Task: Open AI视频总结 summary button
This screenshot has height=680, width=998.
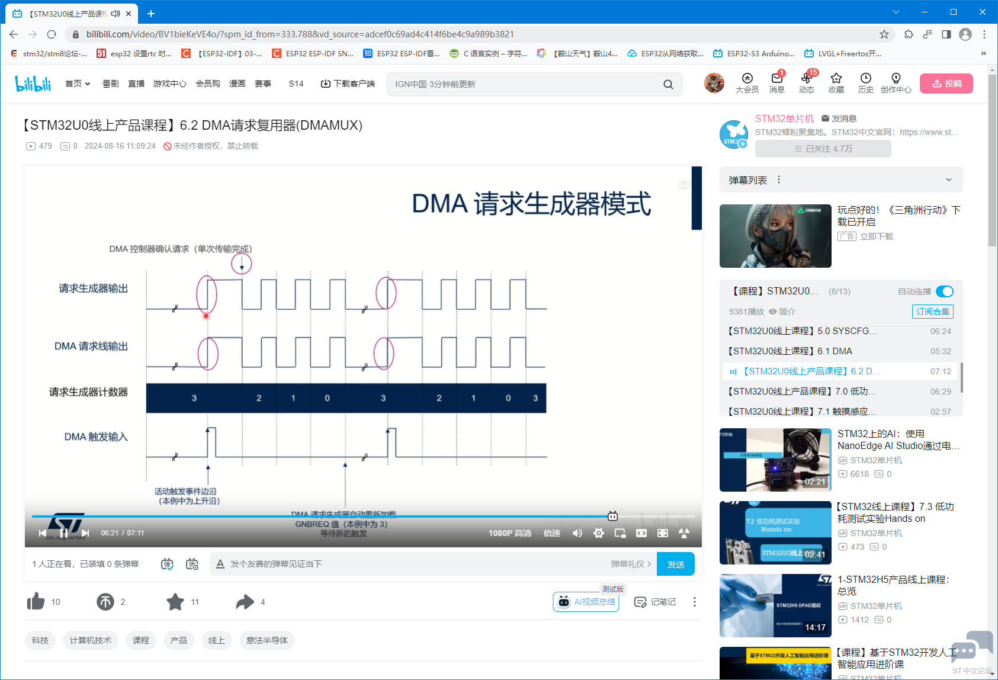Action: (586, 602)
